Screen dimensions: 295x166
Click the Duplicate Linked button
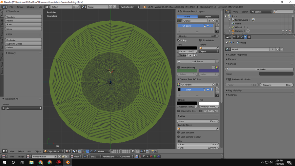pyautogui.click(x=23, y=44)
